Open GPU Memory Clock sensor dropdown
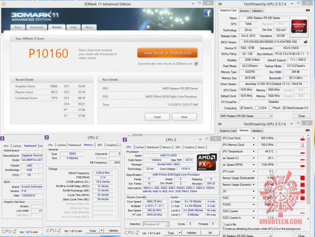 tap(253, 145)
